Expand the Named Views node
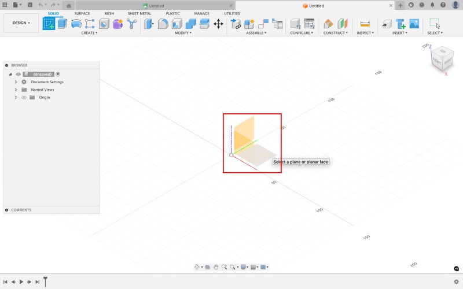 (16, 90)
